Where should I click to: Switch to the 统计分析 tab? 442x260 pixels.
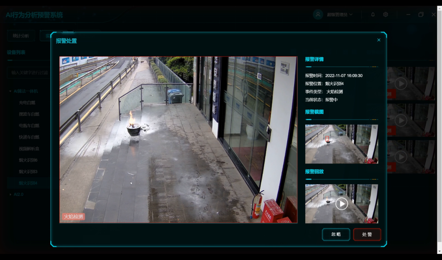click(x=21, y=36)
